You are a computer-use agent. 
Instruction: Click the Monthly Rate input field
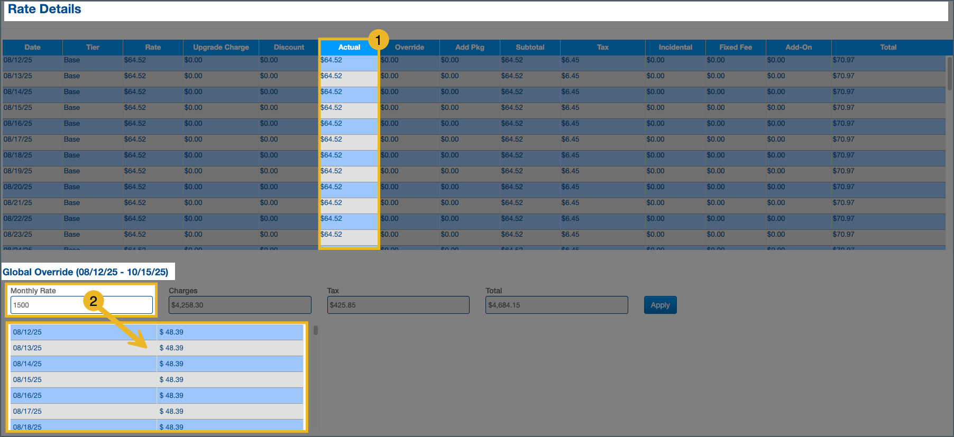(81, 305)
